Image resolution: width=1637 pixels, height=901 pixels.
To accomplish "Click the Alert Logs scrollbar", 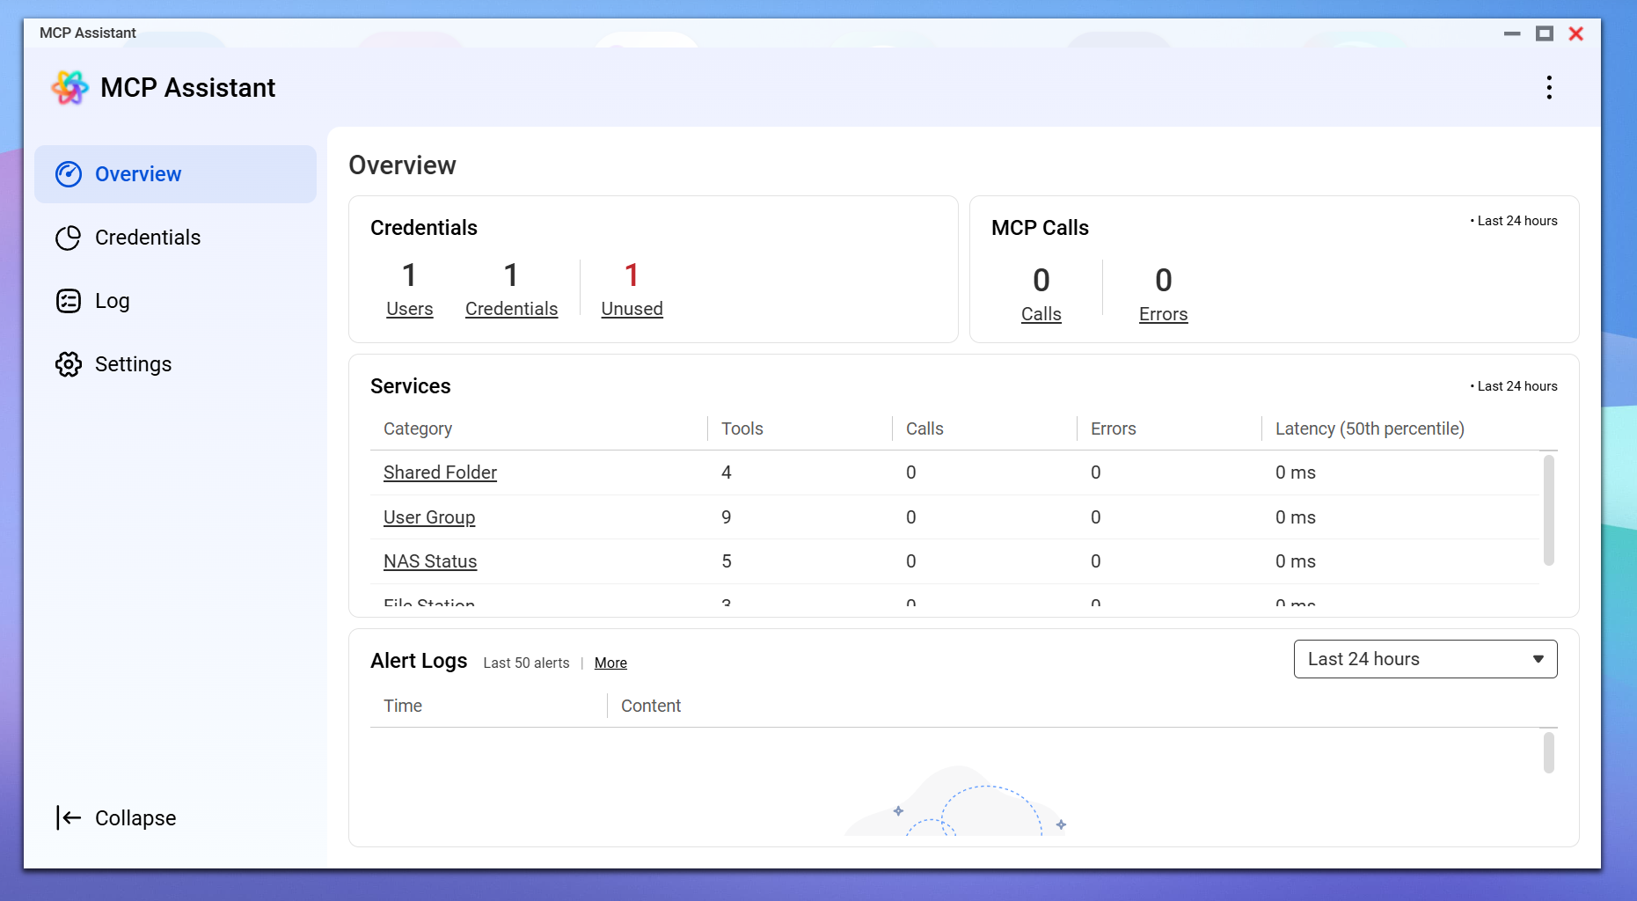I will (1549, 753).
